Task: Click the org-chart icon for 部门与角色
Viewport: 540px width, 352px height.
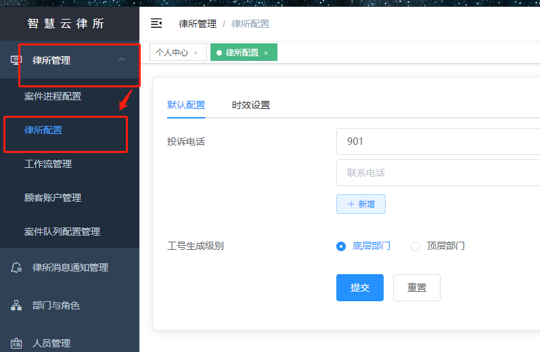Action: pos(16,305)
